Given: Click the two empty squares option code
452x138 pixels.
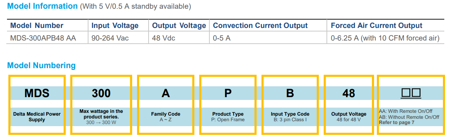Looking at the screenshot, I should [411, 93].
